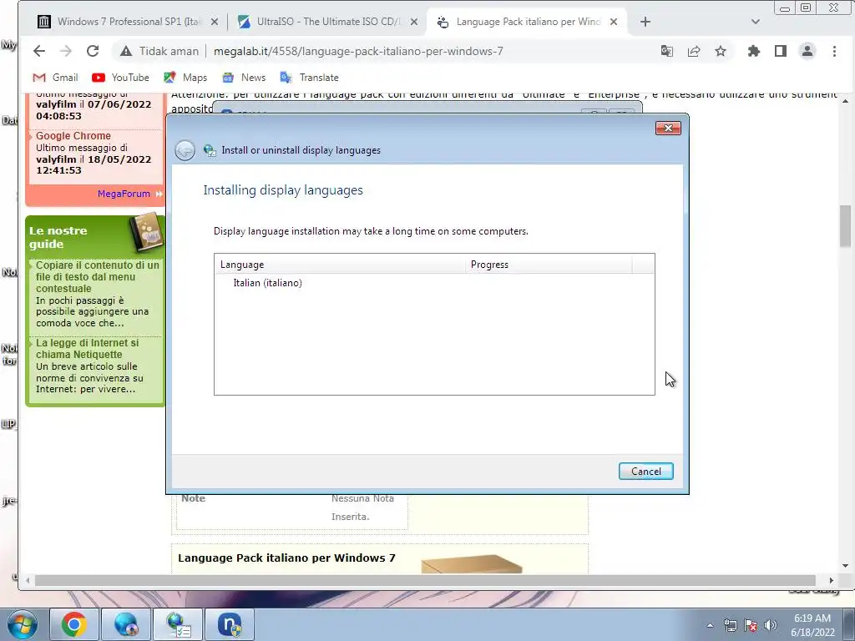Open 'La legge di Internet si chiama Netiquette' guide
855x641 pixels.
87,348
